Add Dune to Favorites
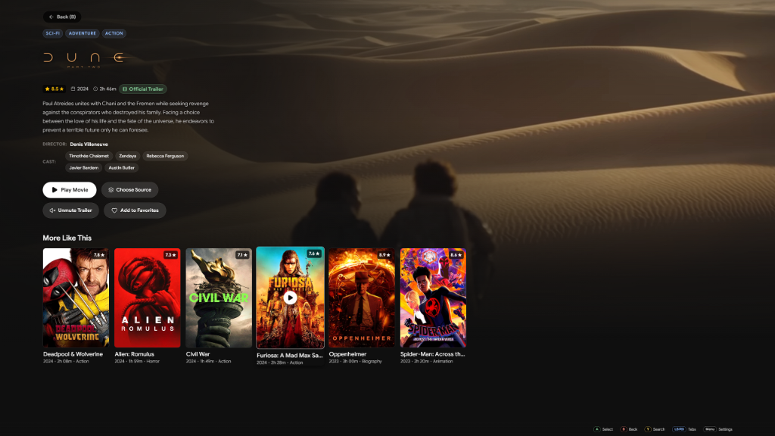775x436 pixels. pos(135,210)
